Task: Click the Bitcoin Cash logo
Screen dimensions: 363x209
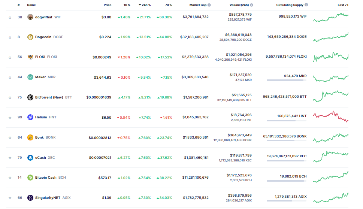Action: tap(30, 178)
